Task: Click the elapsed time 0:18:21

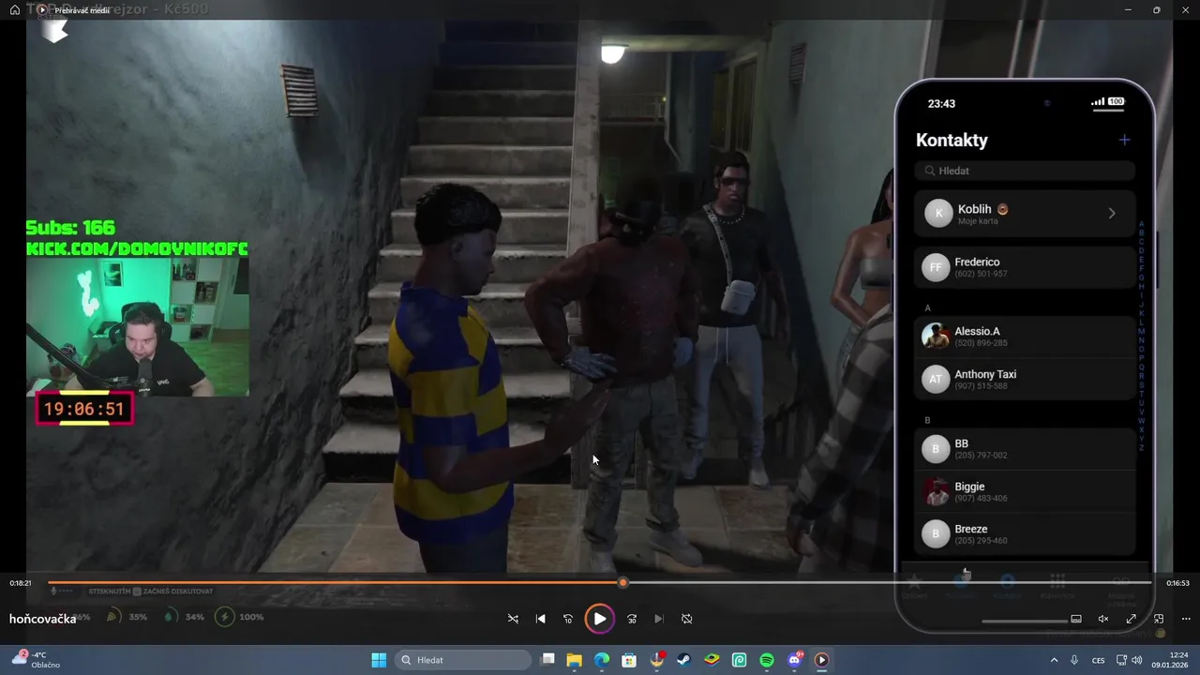Action: pyautogui.click(x=21, y=583)
